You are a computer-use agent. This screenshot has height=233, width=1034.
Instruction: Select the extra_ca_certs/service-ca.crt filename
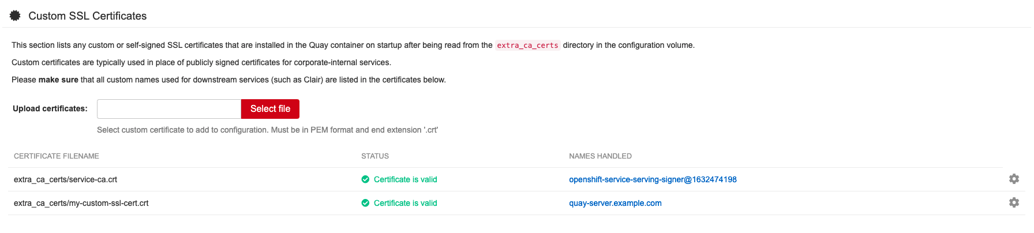[x=65, y=179]
